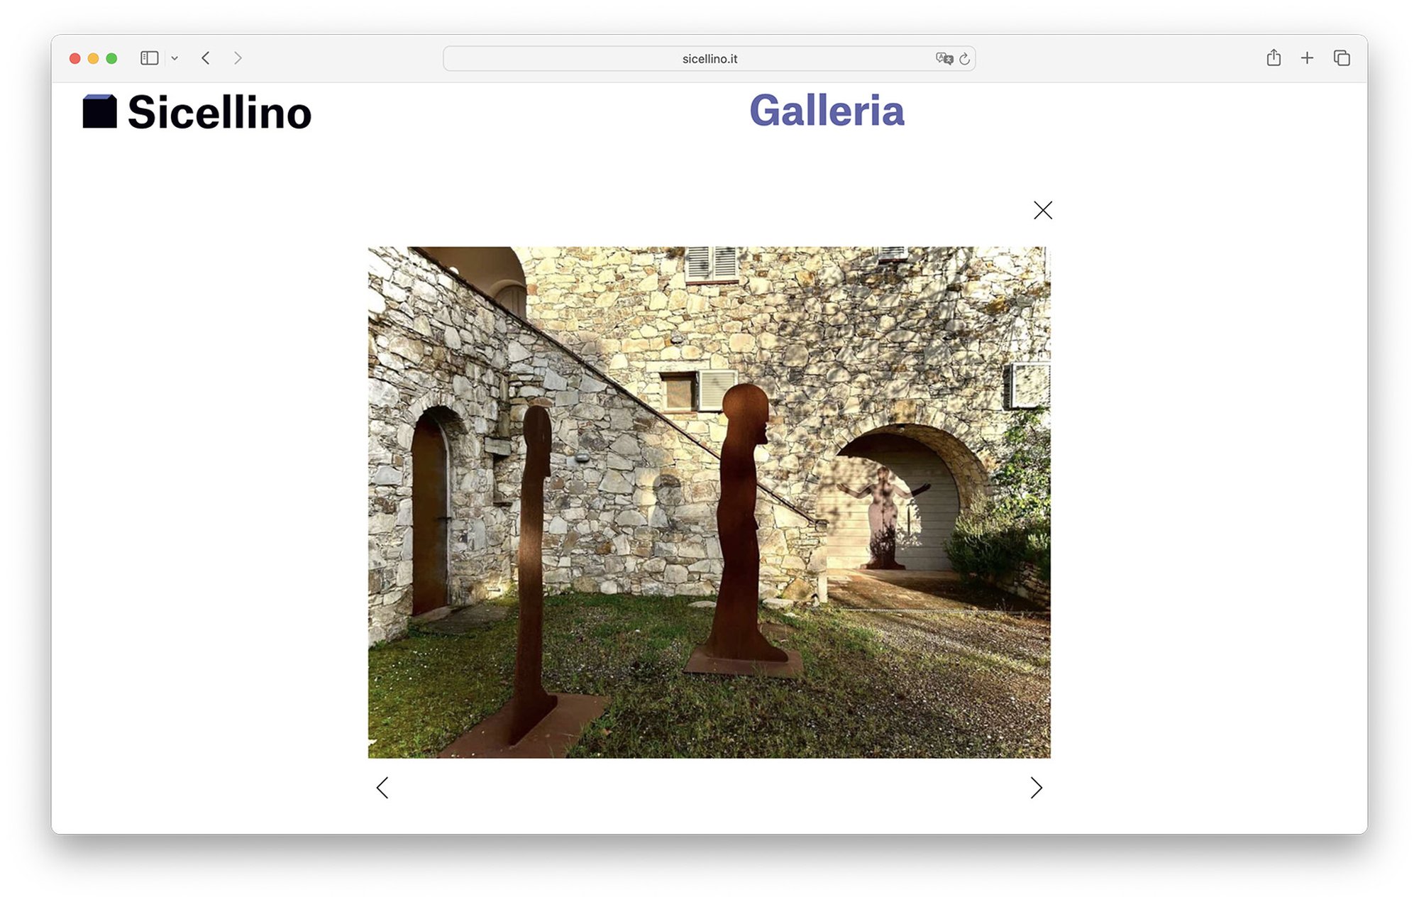
Task: Select the Galleria heading link
Action: click(827, 111)
